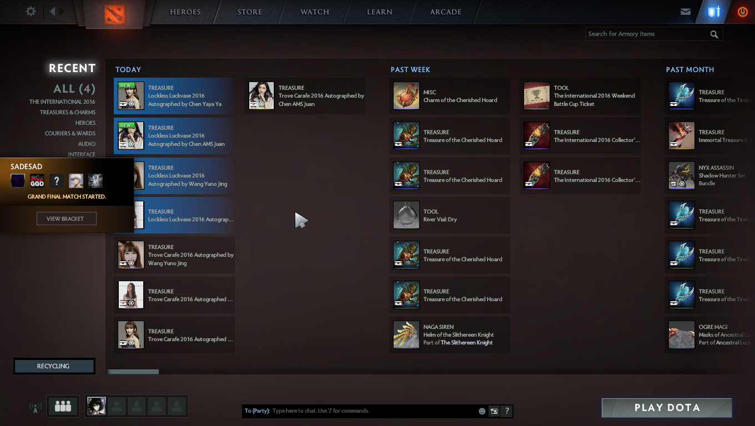Viewport: 755px width, 426px height.
Task: Filter by TREASURES & CHARMS
Action: 68,113
